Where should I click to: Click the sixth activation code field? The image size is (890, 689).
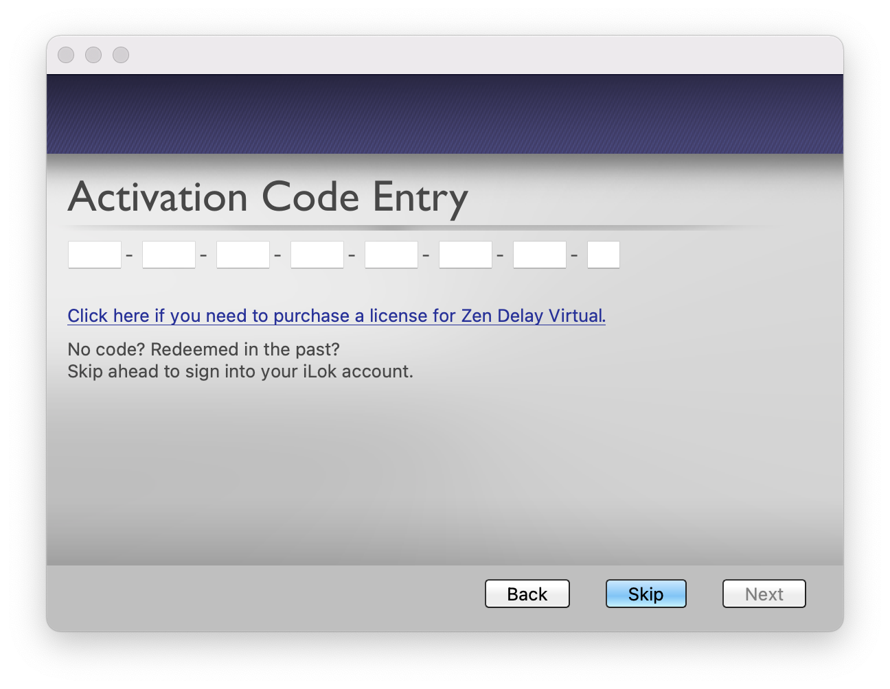coord(466,255)
